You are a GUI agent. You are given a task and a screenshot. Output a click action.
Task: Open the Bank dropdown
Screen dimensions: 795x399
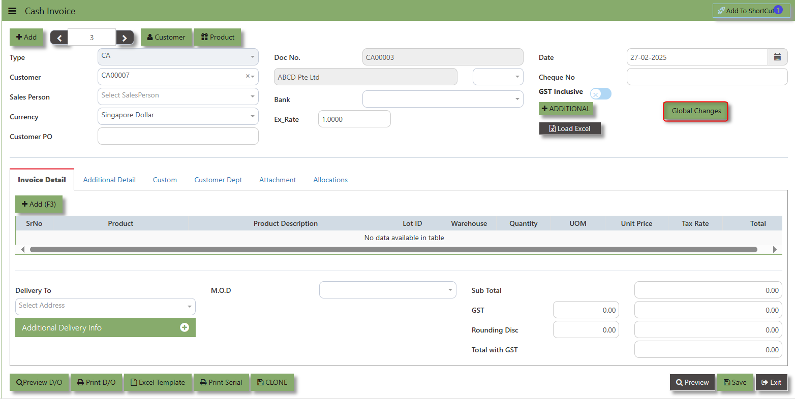click(443, 99)
